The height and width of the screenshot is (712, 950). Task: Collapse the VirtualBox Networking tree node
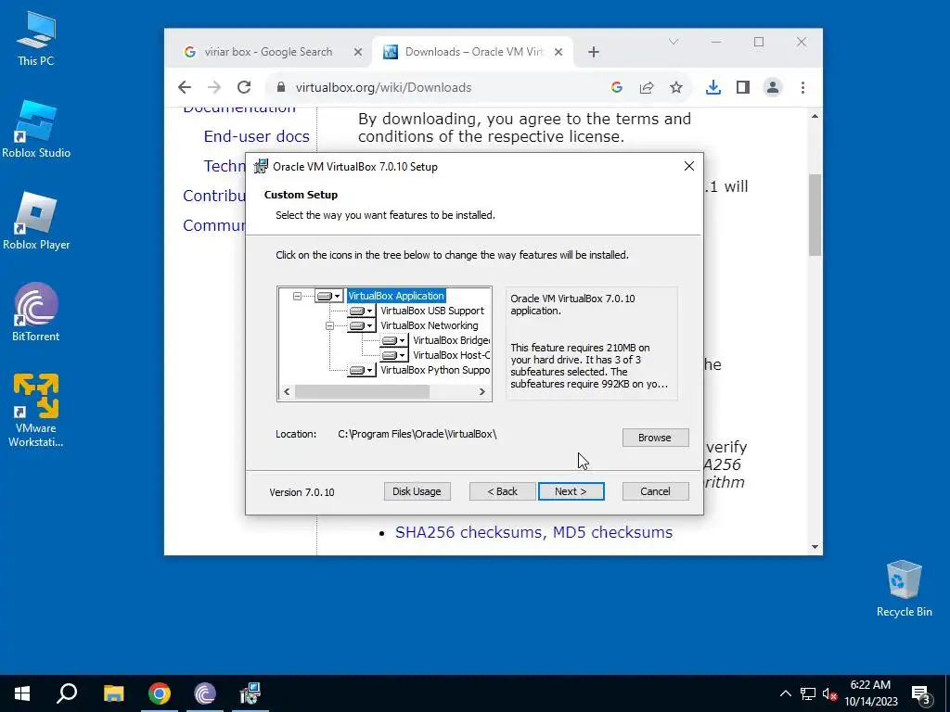(x=329, y=325)
